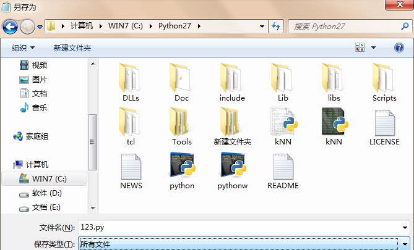Select the kNN file with dark icon
Screen dimensions: 414x250
[x=334, y=127]
